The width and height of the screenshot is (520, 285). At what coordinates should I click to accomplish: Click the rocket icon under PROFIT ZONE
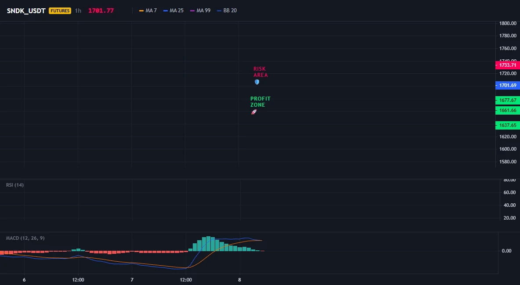pyautogui.click(x=254, y=112)
